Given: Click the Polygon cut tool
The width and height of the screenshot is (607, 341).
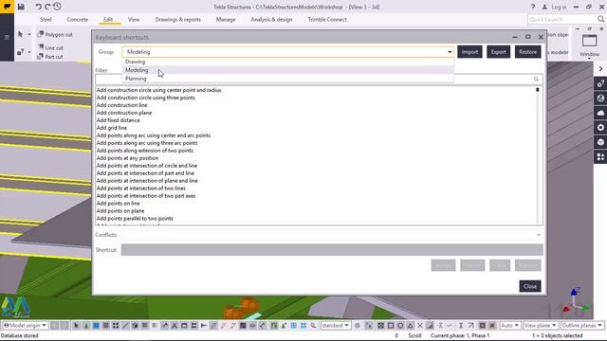Looking at the screenshot, I should click(55, 34).
